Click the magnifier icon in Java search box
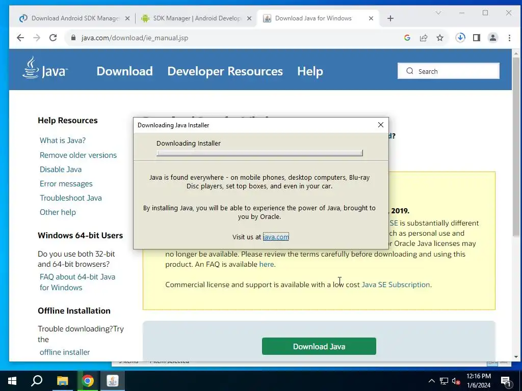 pyautogui.click(x=410, y=71)
